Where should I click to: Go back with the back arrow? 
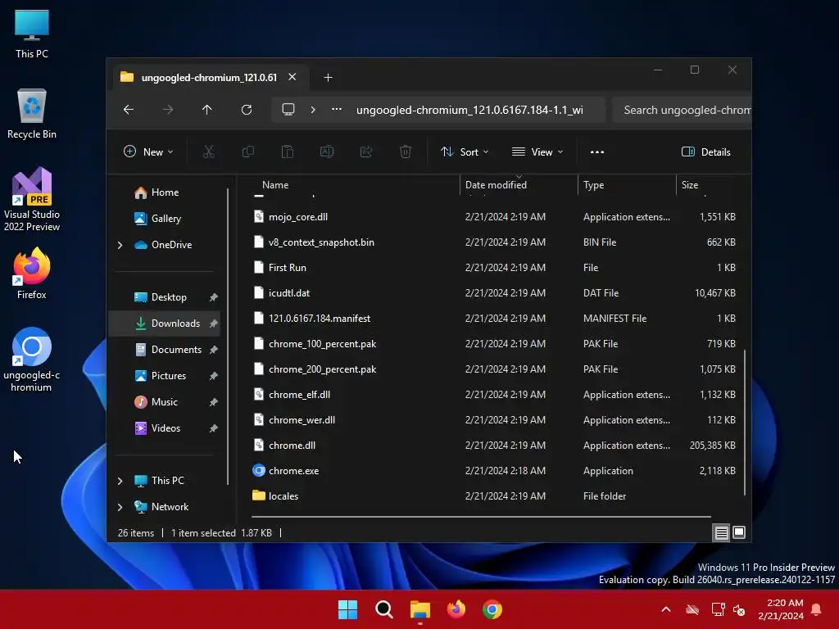pos(129,110)
